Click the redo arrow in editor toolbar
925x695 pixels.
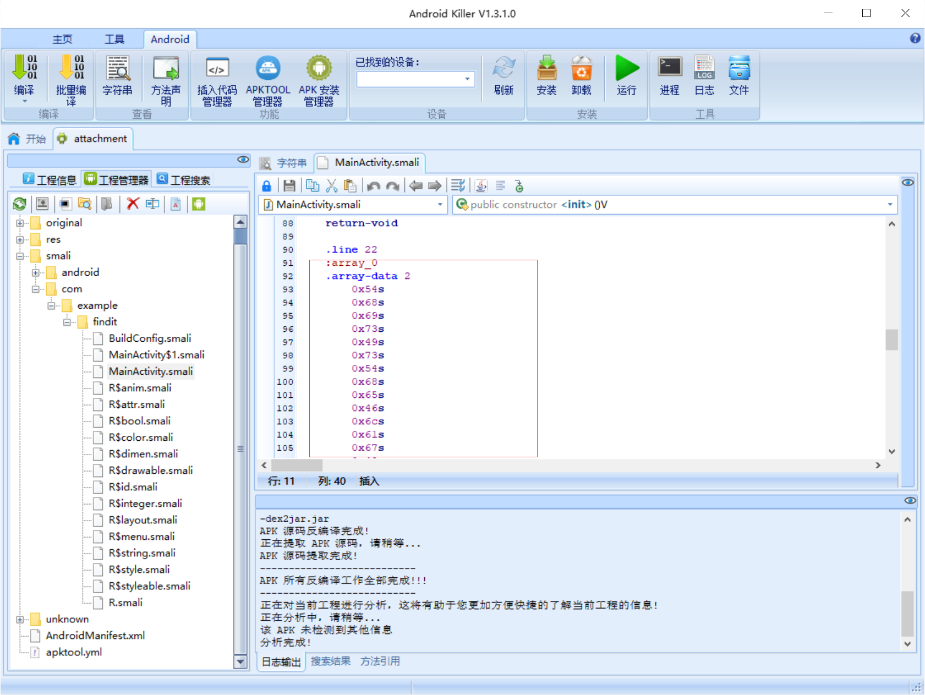pos(392,186)
